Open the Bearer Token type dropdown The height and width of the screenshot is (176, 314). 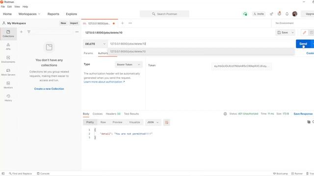(129, 65)
